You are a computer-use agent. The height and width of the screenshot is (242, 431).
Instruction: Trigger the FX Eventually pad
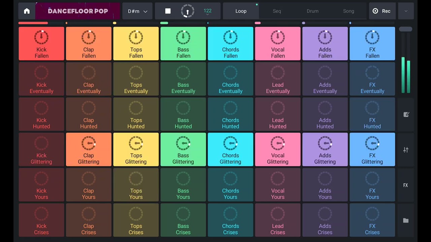[x=372, y=79]
